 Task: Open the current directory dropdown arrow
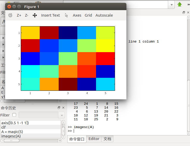coord(172,5)
